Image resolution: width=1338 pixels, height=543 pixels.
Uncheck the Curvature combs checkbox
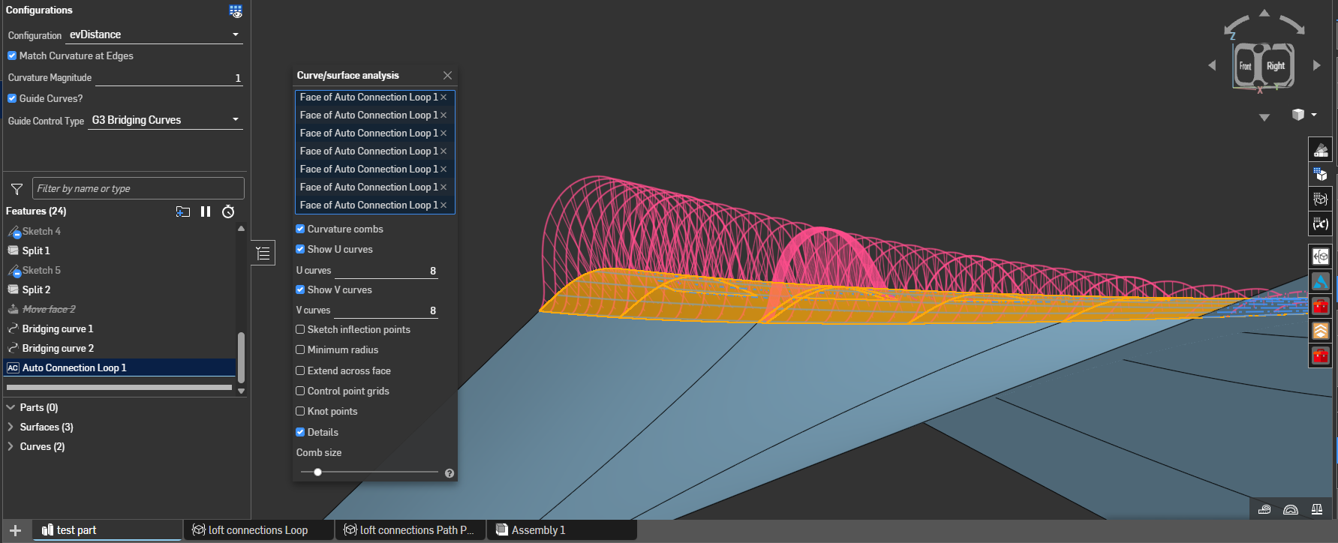[300, 229]
